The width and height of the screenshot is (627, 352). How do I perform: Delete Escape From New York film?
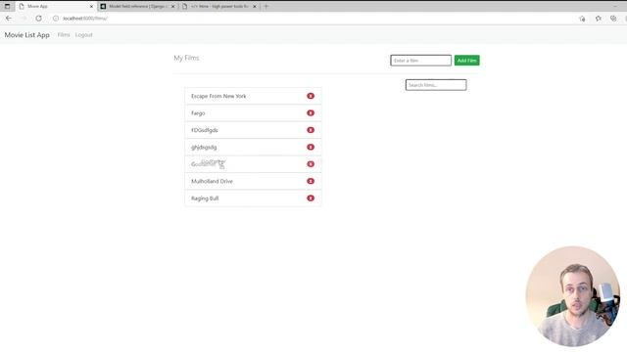coord(311,96)
